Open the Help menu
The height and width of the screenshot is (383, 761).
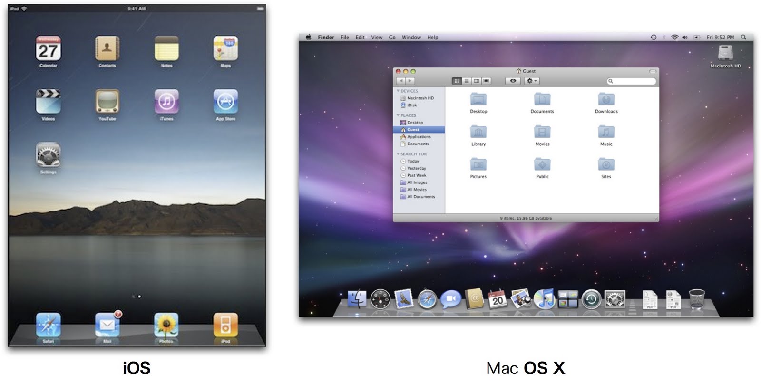coord(433,37)
